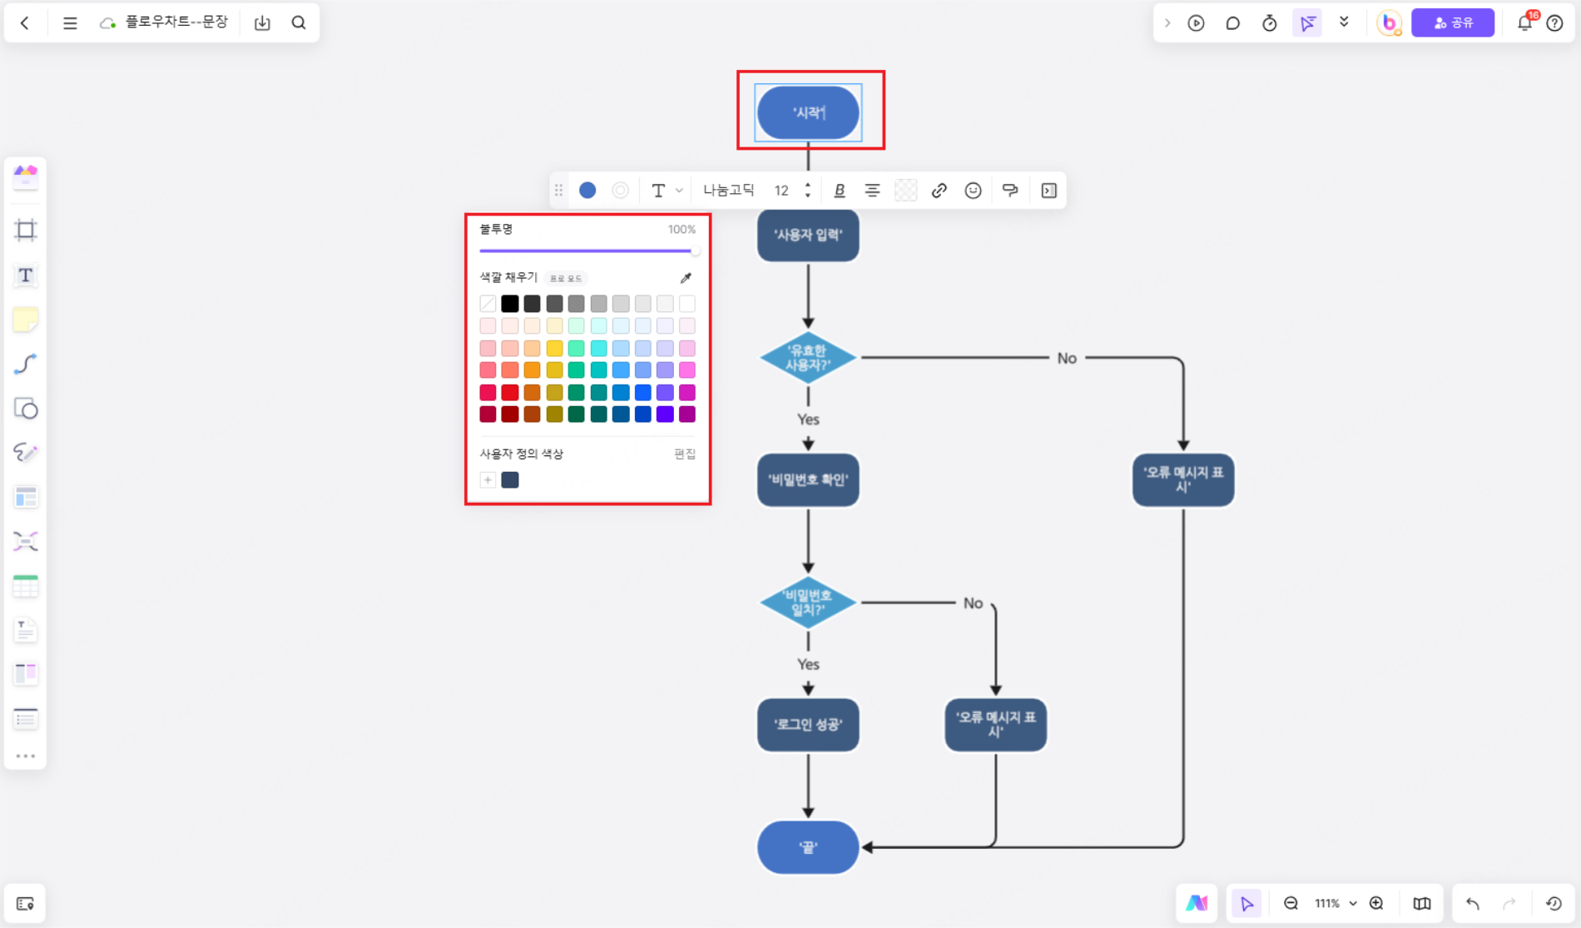Click the format painter icon
Viewport: 1581px width, 928px height.
tap(1010, 191)
